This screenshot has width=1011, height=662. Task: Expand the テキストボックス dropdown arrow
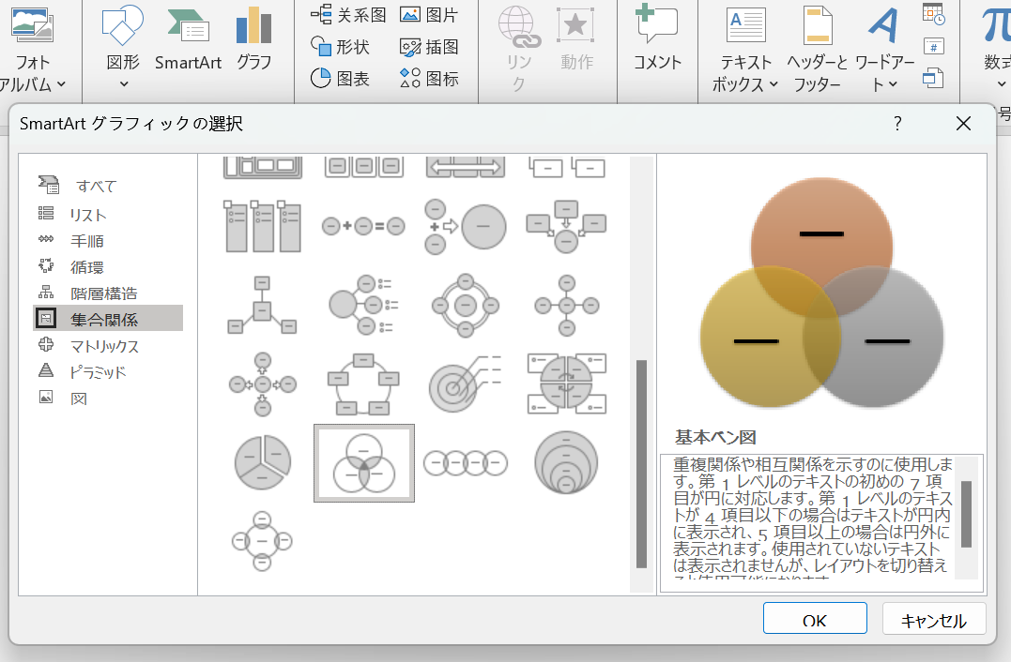(x=774, y=84)
